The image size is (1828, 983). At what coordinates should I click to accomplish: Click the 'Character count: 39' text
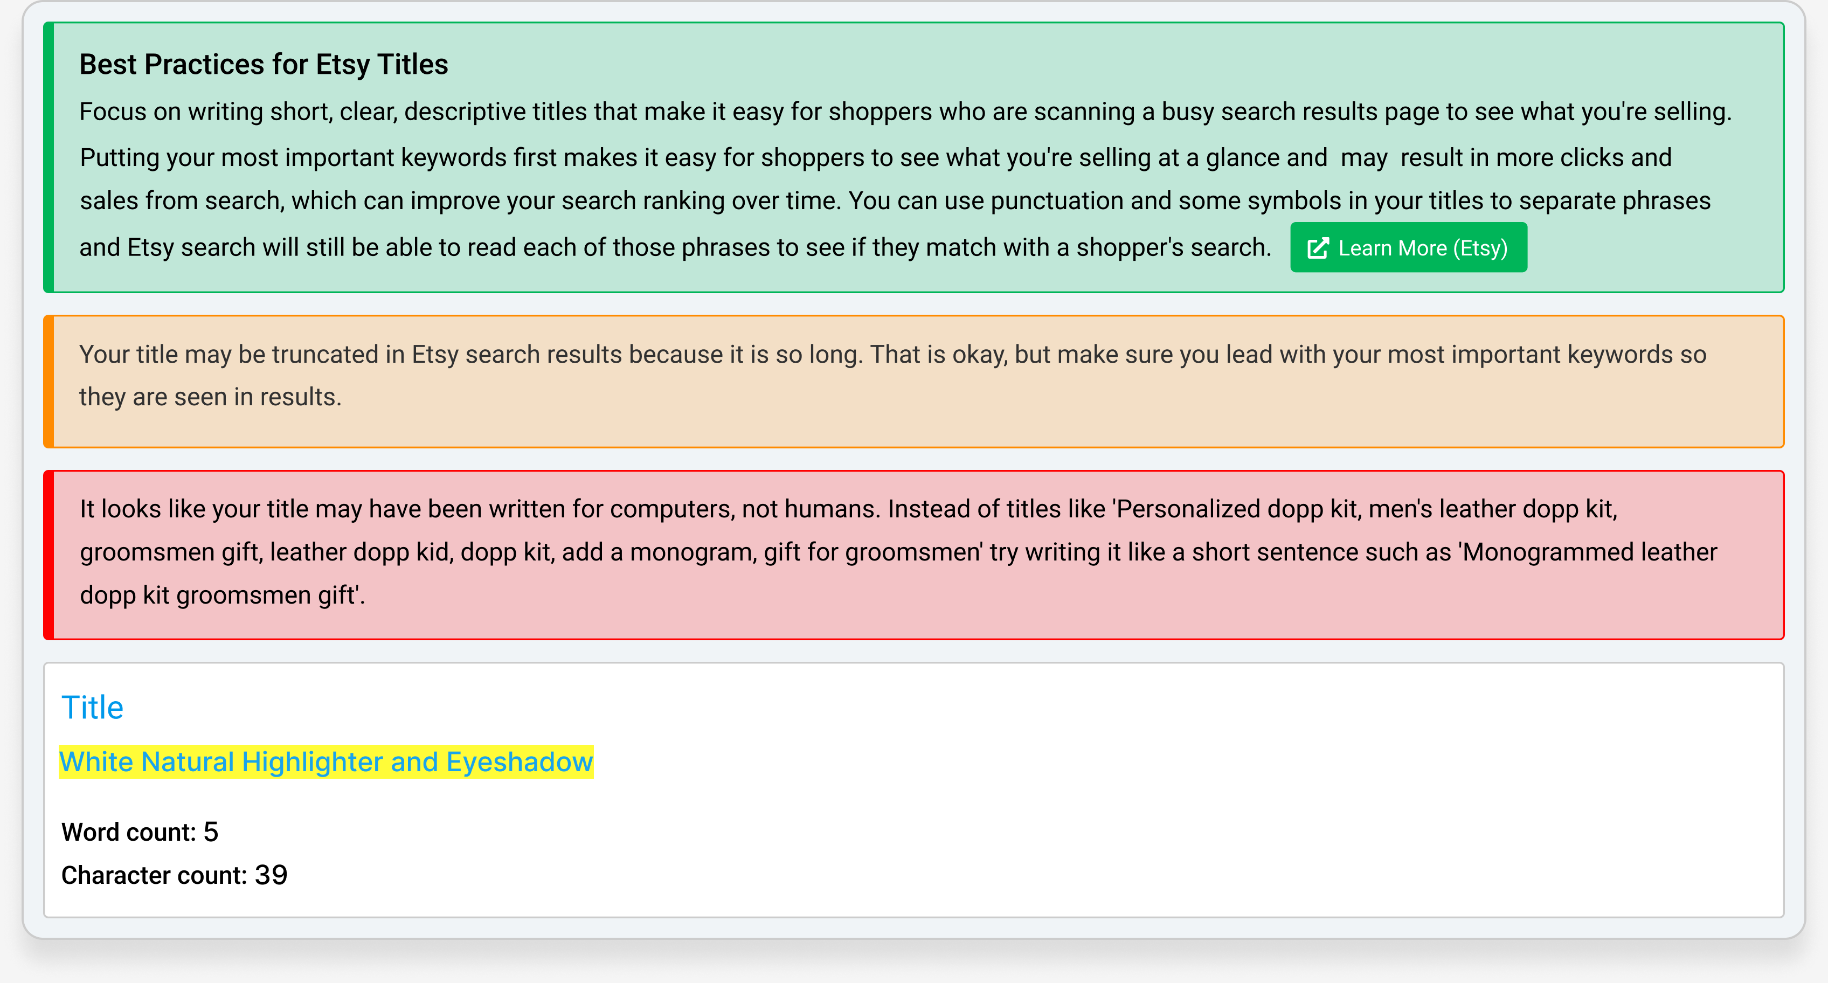(175, 875)
